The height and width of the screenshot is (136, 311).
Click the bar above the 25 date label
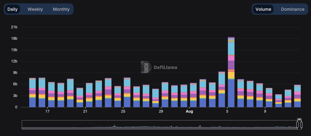(x=127, y=93)
